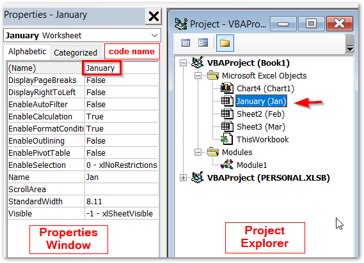Open the Project toolbar overflow arrow

click(350, 43)
